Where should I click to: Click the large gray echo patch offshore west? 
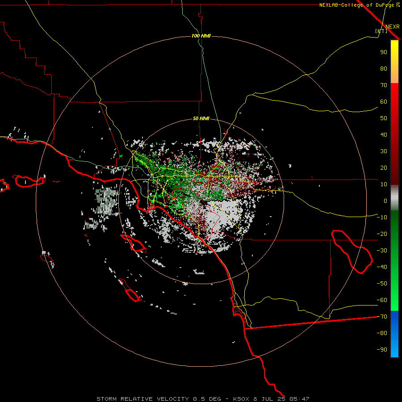point(105,201)
